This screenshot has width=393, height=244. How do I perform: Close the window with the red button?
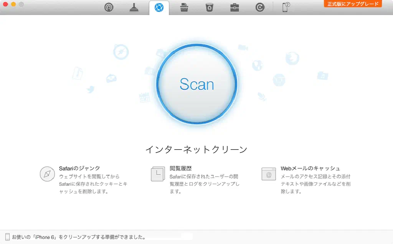pos(5,4)
